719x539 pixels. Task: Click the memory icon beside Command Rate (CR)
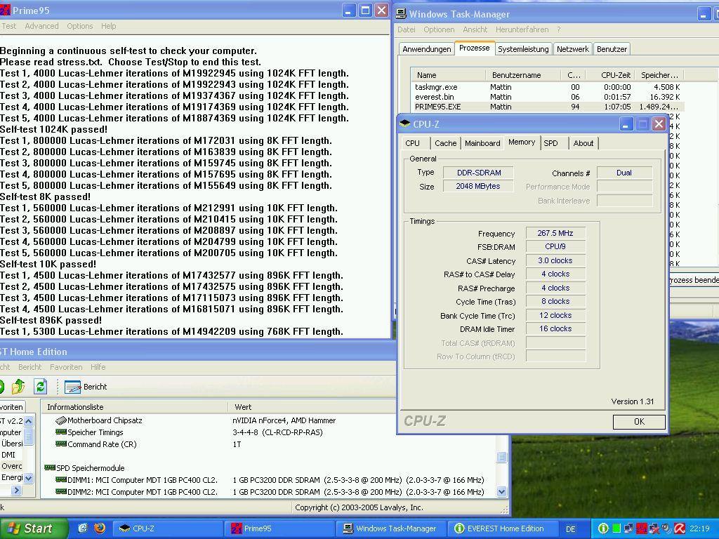(x=60, y=444)
